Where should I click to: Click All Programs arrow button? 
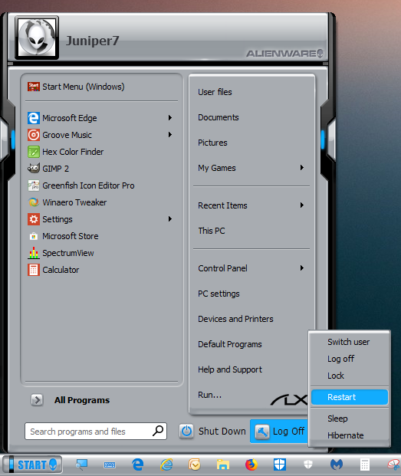coord(37,400)
